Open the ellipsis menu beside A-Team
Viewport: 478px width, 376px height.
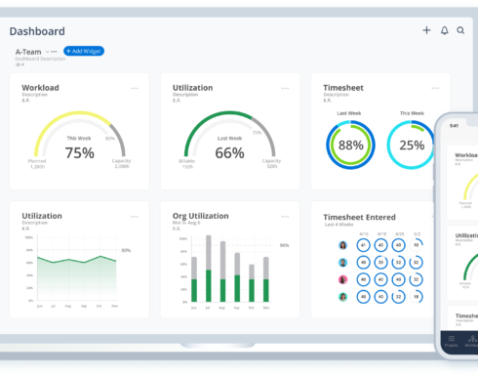click(54, 52)
